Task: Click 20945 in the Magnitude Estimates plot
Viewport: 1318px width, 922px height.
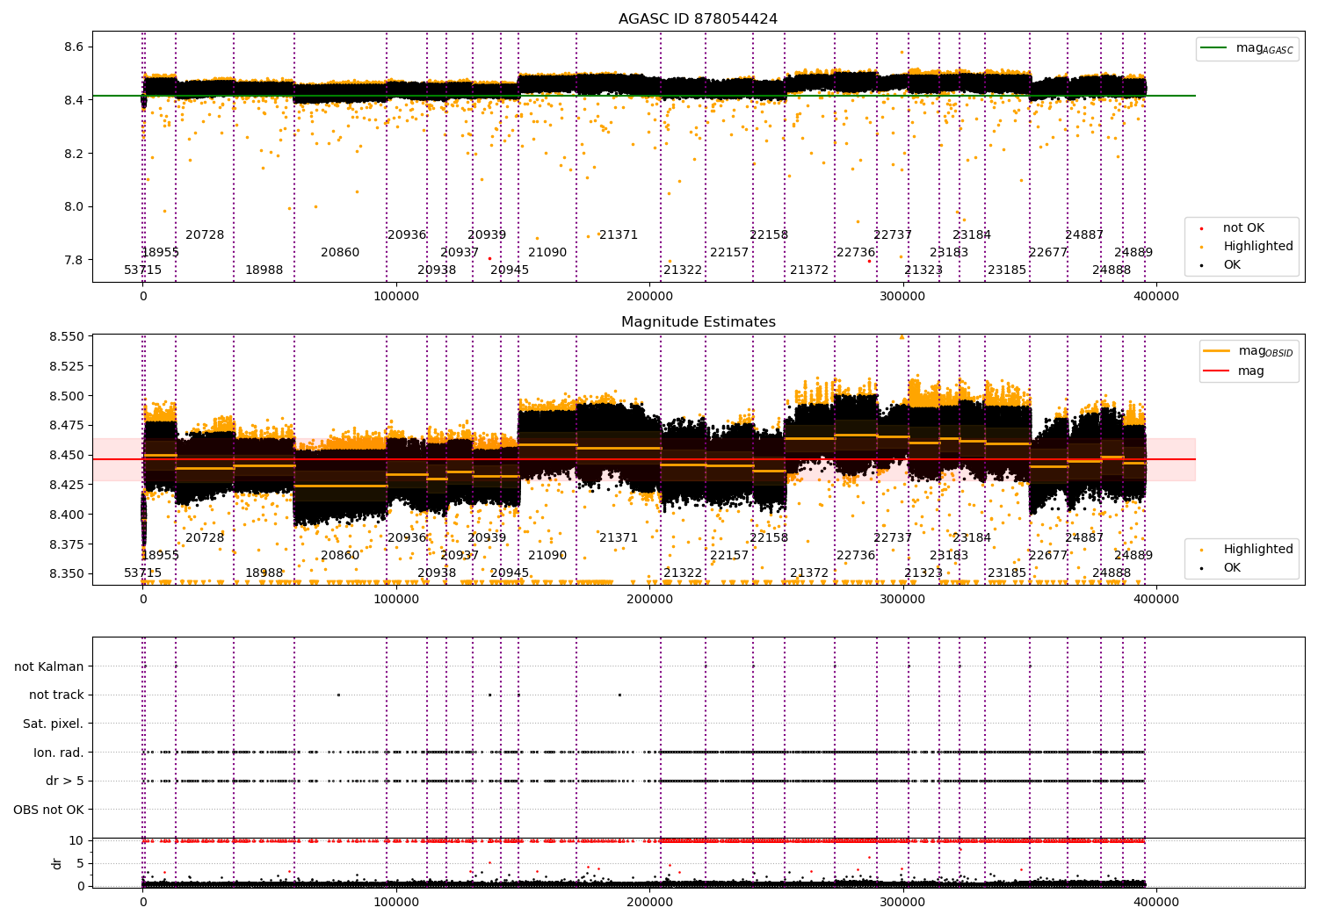Action: tap(510, 573)
